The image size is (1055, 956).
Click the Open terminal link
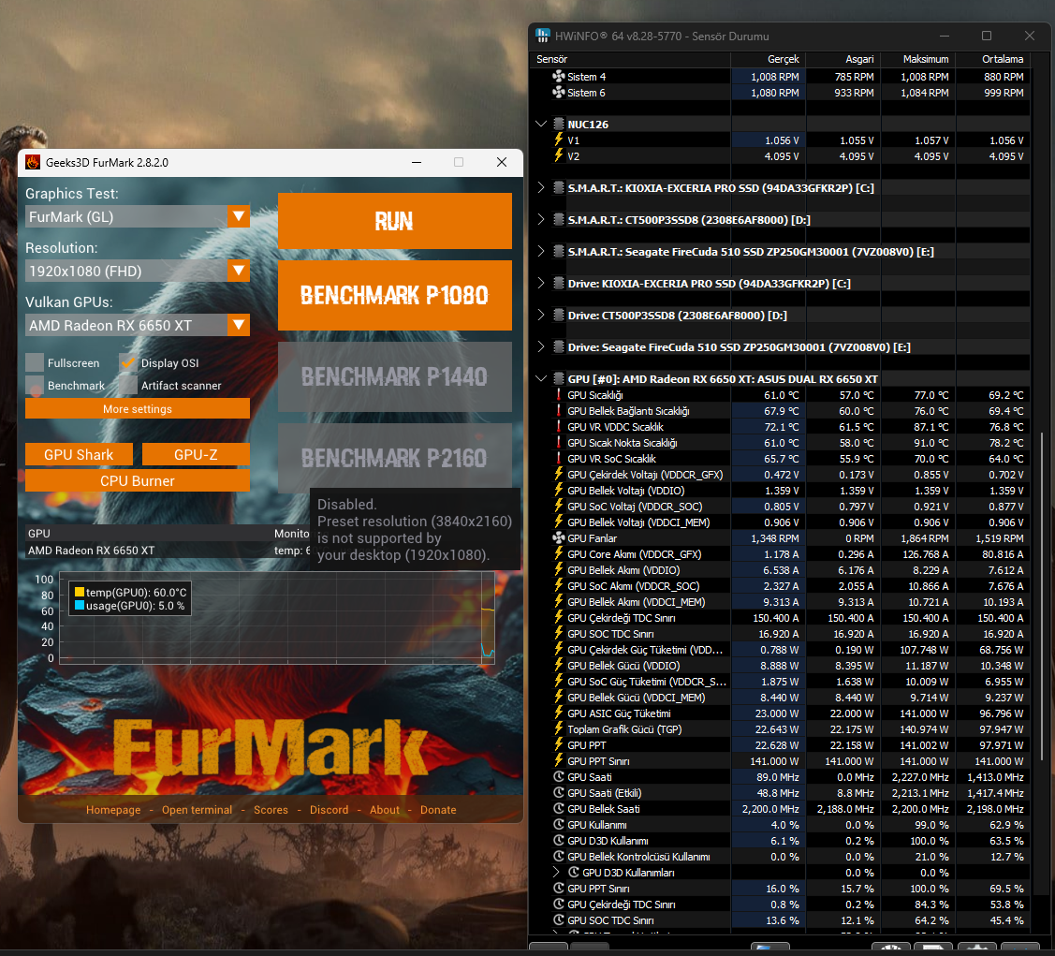197,810
